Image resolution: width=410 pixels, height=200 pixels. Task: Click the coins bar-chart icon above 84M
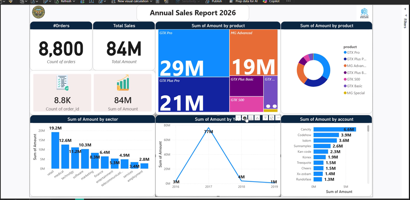123,83
